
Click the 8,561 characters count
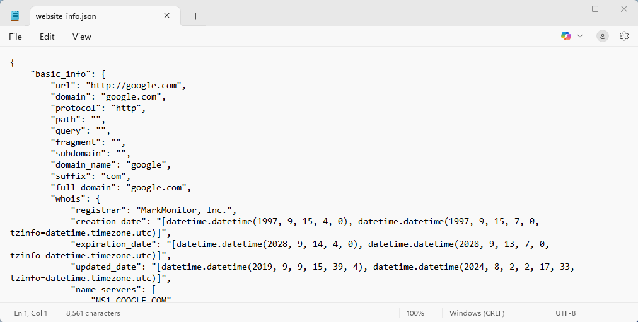[x=93, y=313]
